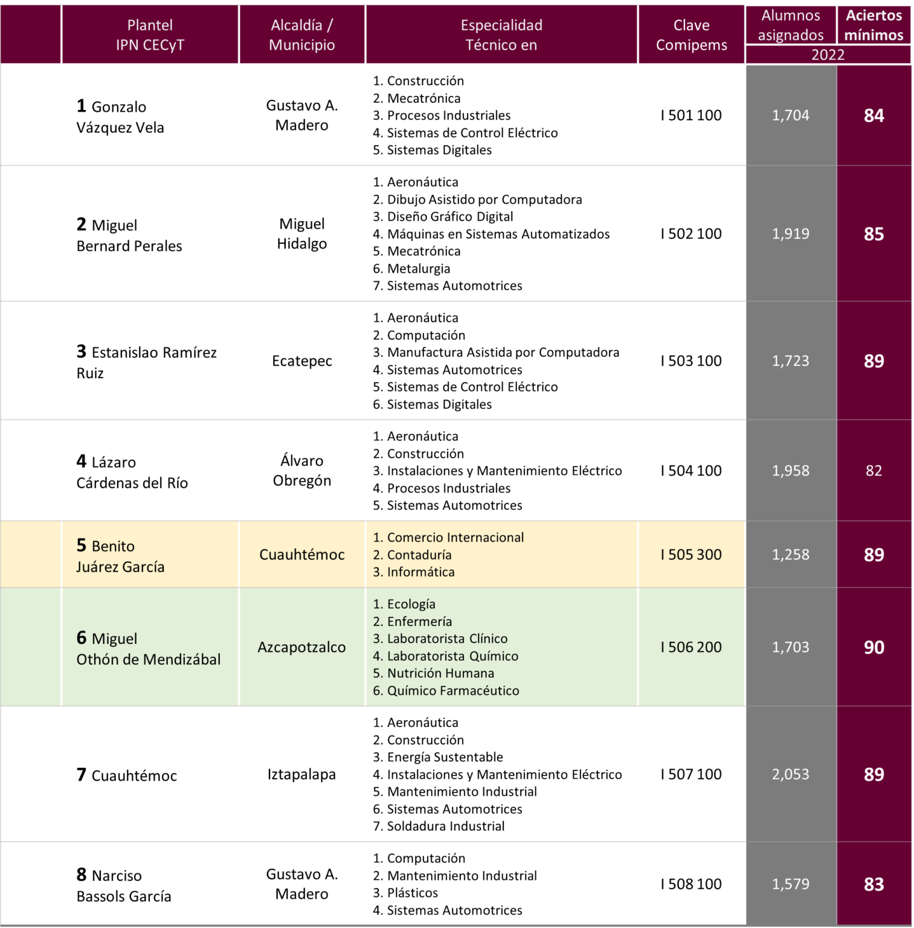
Task: Click aciertos mínimos value '85'
Action: point(874,234)
